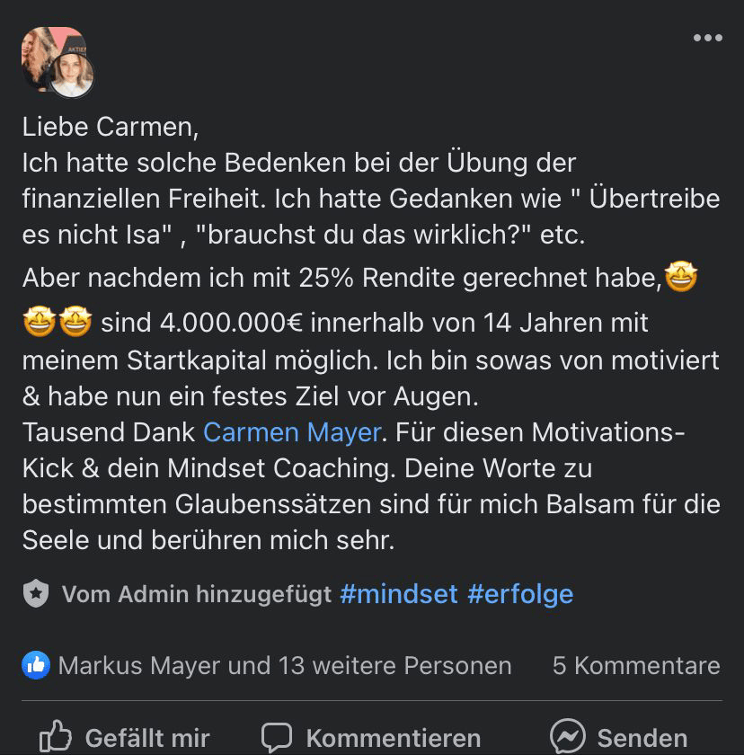Open the #erfolge hashtag
744x755 pixels.
point(520,593)
